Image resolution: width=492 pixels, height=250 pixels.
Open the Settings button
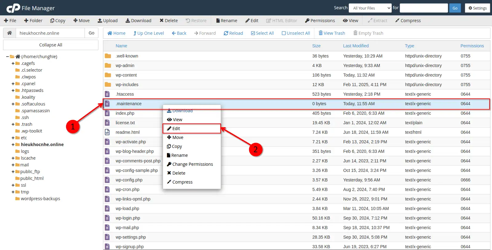[478, 8]
